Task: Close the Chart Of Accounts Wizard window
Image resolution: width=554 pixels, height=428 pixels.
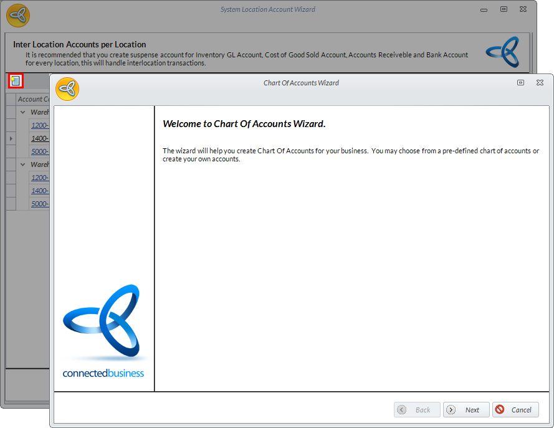Action: pos(540,83)
